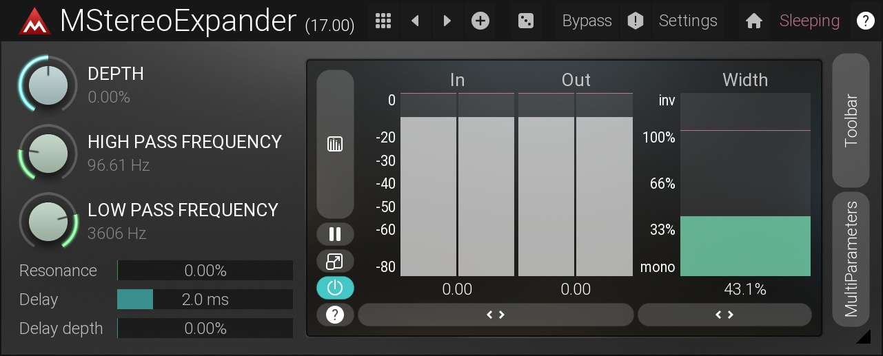Toggle the Bypass button
The width and height of the screenshot is (883, 356).
[x=587, y=21]
